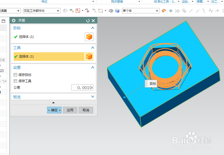
Task: Click the 加工 group label
Action: 215,2
